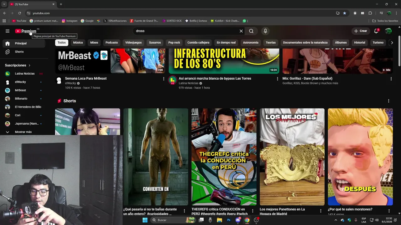Play the LOS MEJORES Panettones Short thumbnail
Screen dimensions: 401x225
click(292, 157)
